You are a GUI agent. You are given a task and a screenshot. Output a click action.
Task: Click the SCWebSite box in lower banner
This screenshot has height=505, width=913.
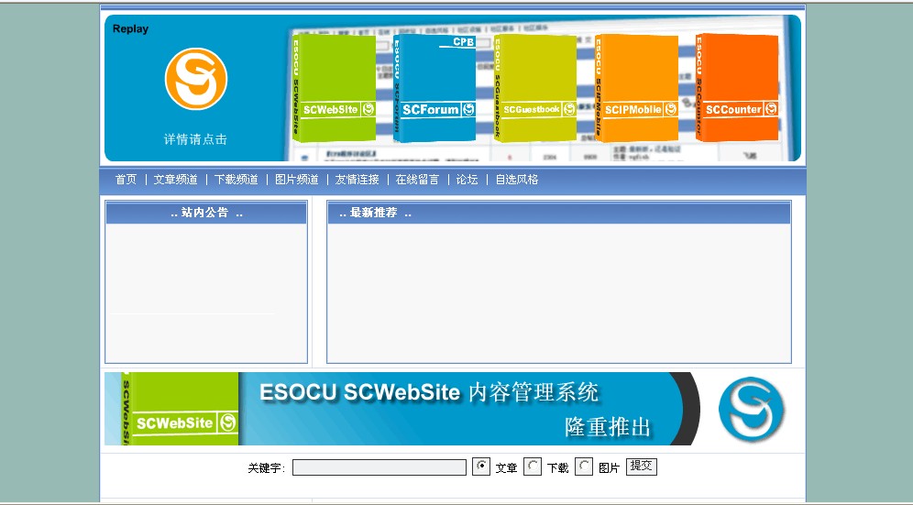181,409
